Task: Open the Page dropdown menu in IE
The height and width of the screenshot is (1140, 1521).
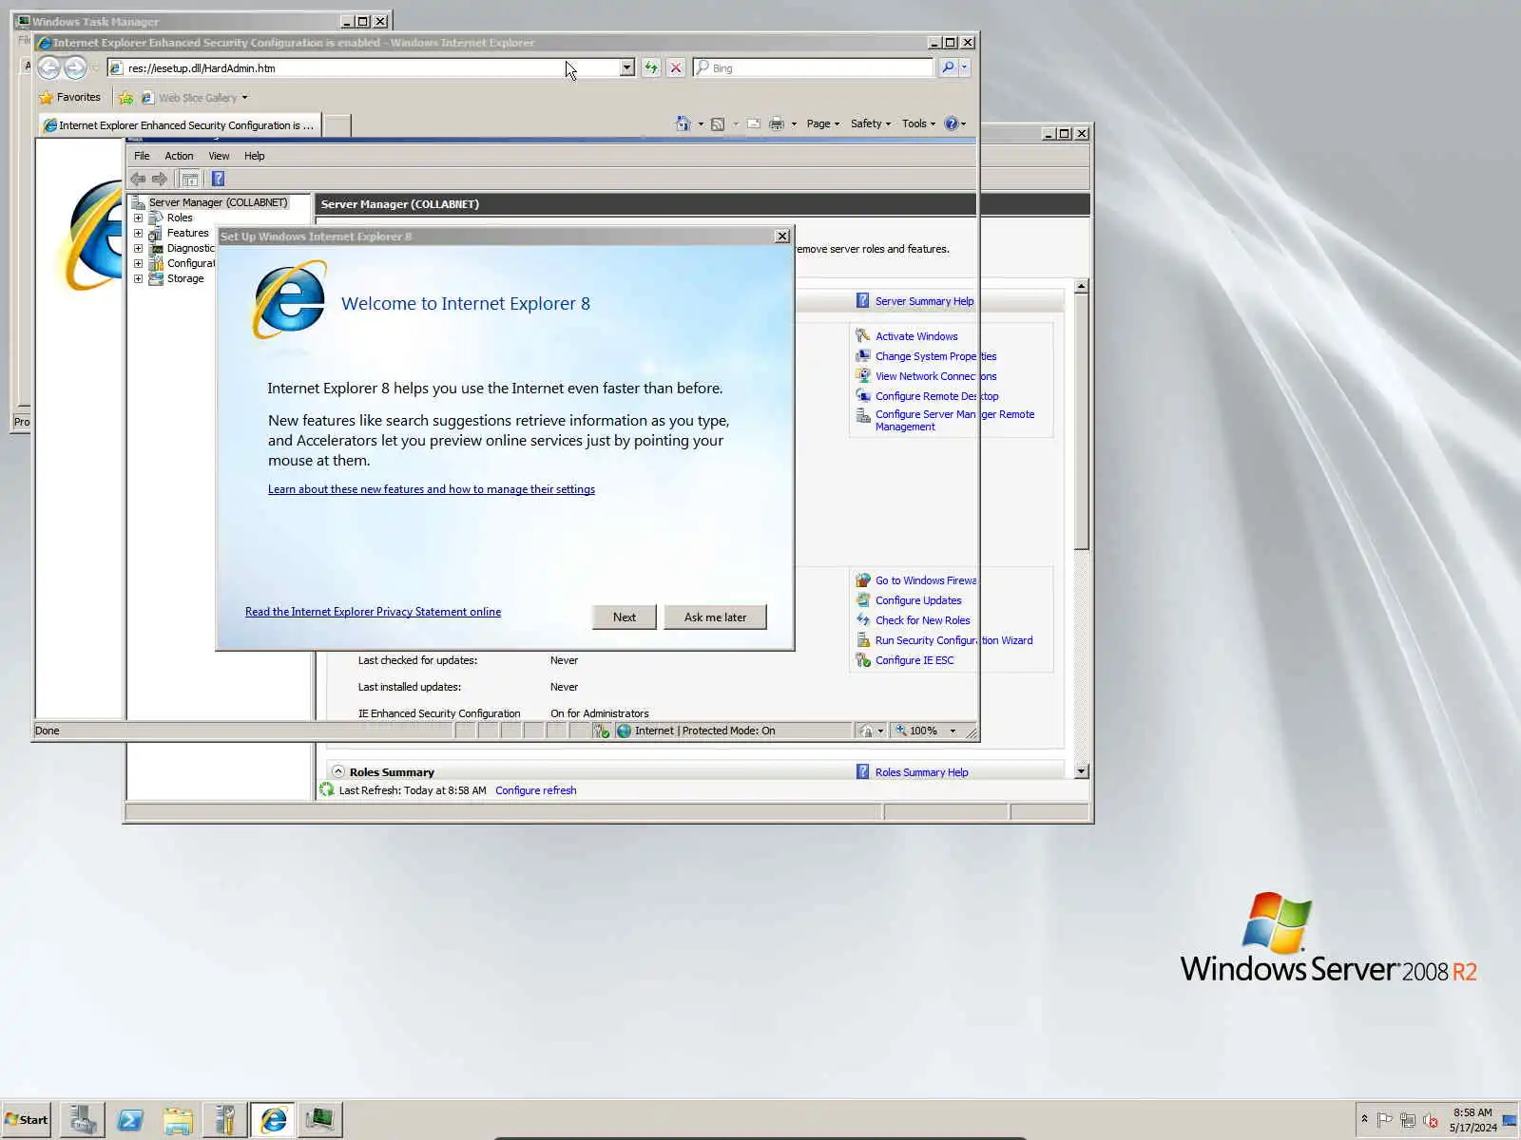Action: (x=822, y=123)
